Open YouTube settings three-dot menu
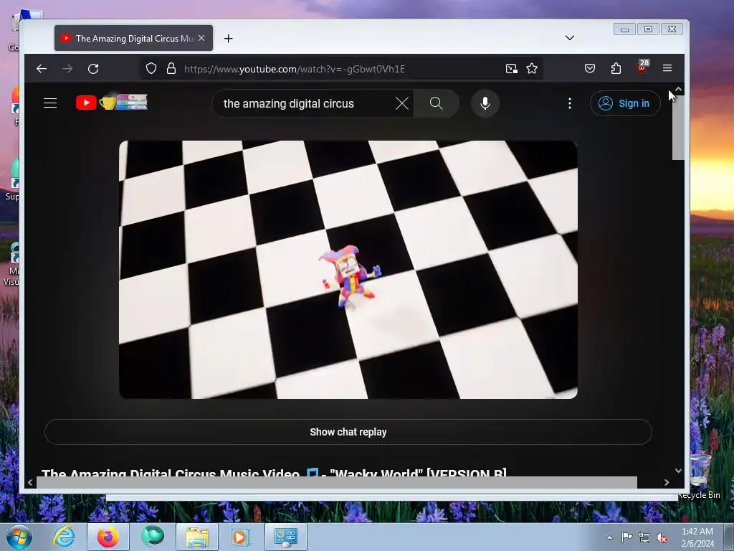This screenshot has width=734, height=551. (x=570, y=103)
